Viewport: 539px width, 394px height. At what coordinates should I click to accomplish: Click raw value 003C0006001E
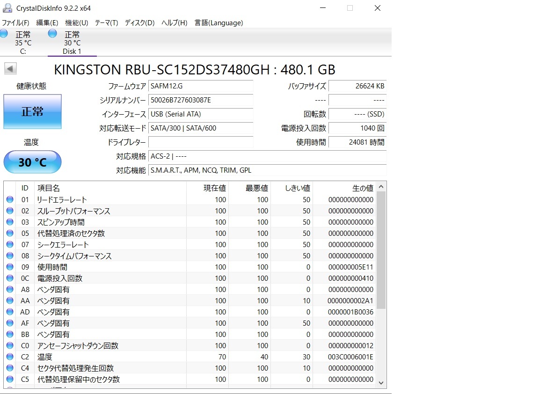[350, 357]
